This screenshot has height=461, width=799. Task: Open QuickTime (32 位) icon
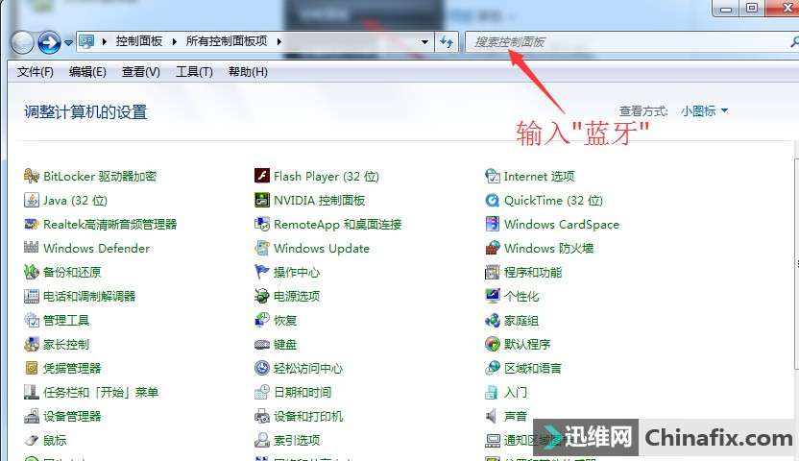[x=493, y=200]
